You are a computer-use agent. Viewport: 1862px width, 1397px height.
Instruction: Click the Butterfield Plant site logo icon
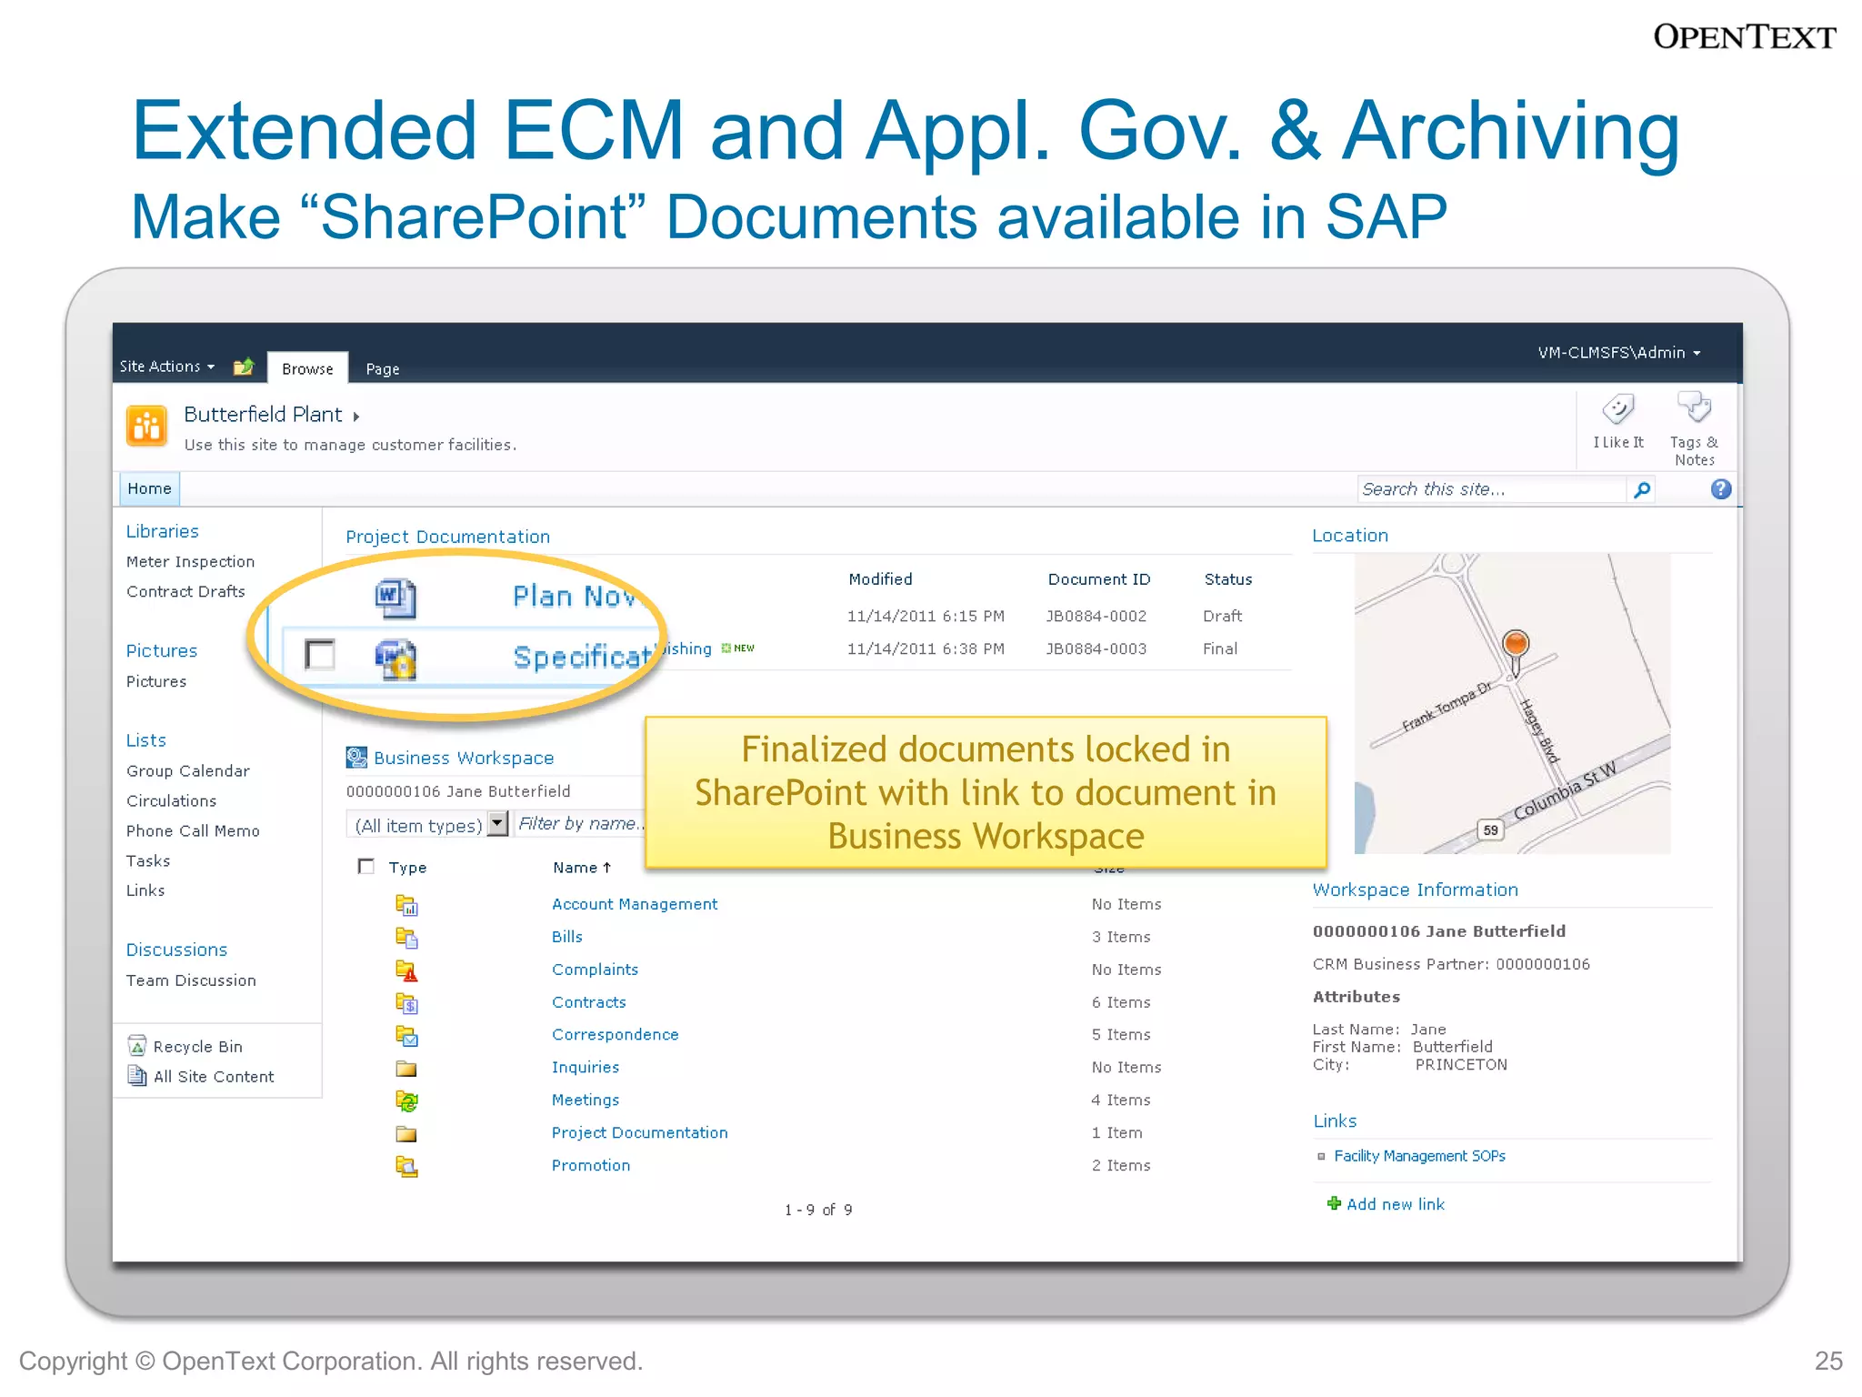pyautogui.click(x=147, y=426)
